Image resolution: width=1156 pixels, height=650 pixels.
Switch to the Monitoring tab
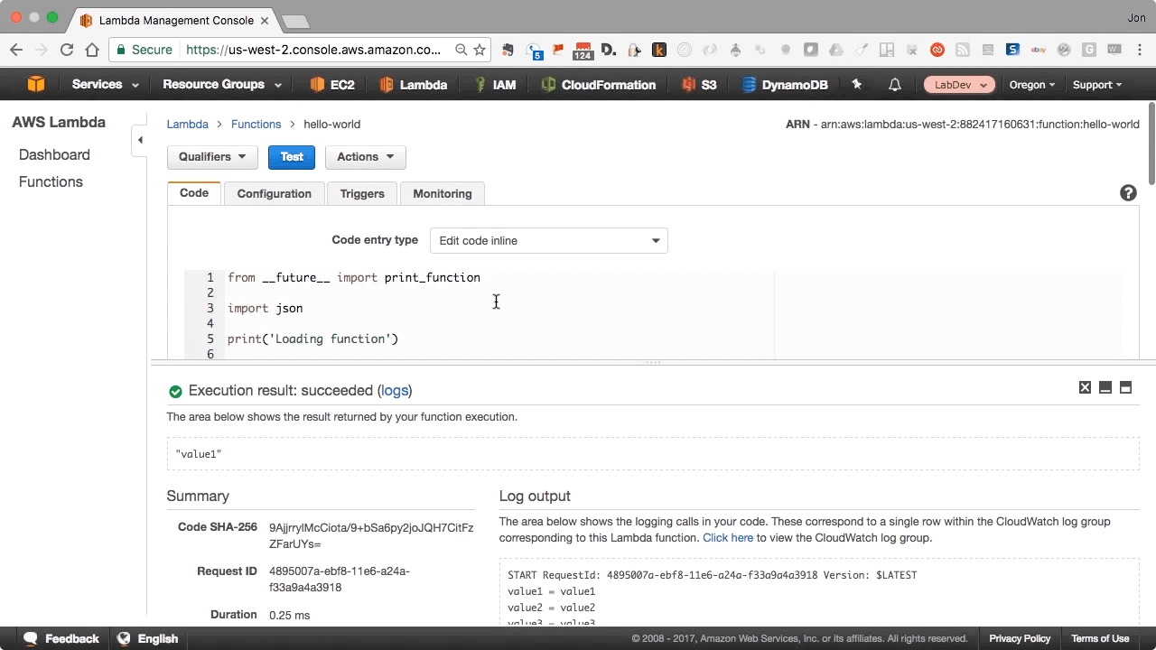pos(442,193)
